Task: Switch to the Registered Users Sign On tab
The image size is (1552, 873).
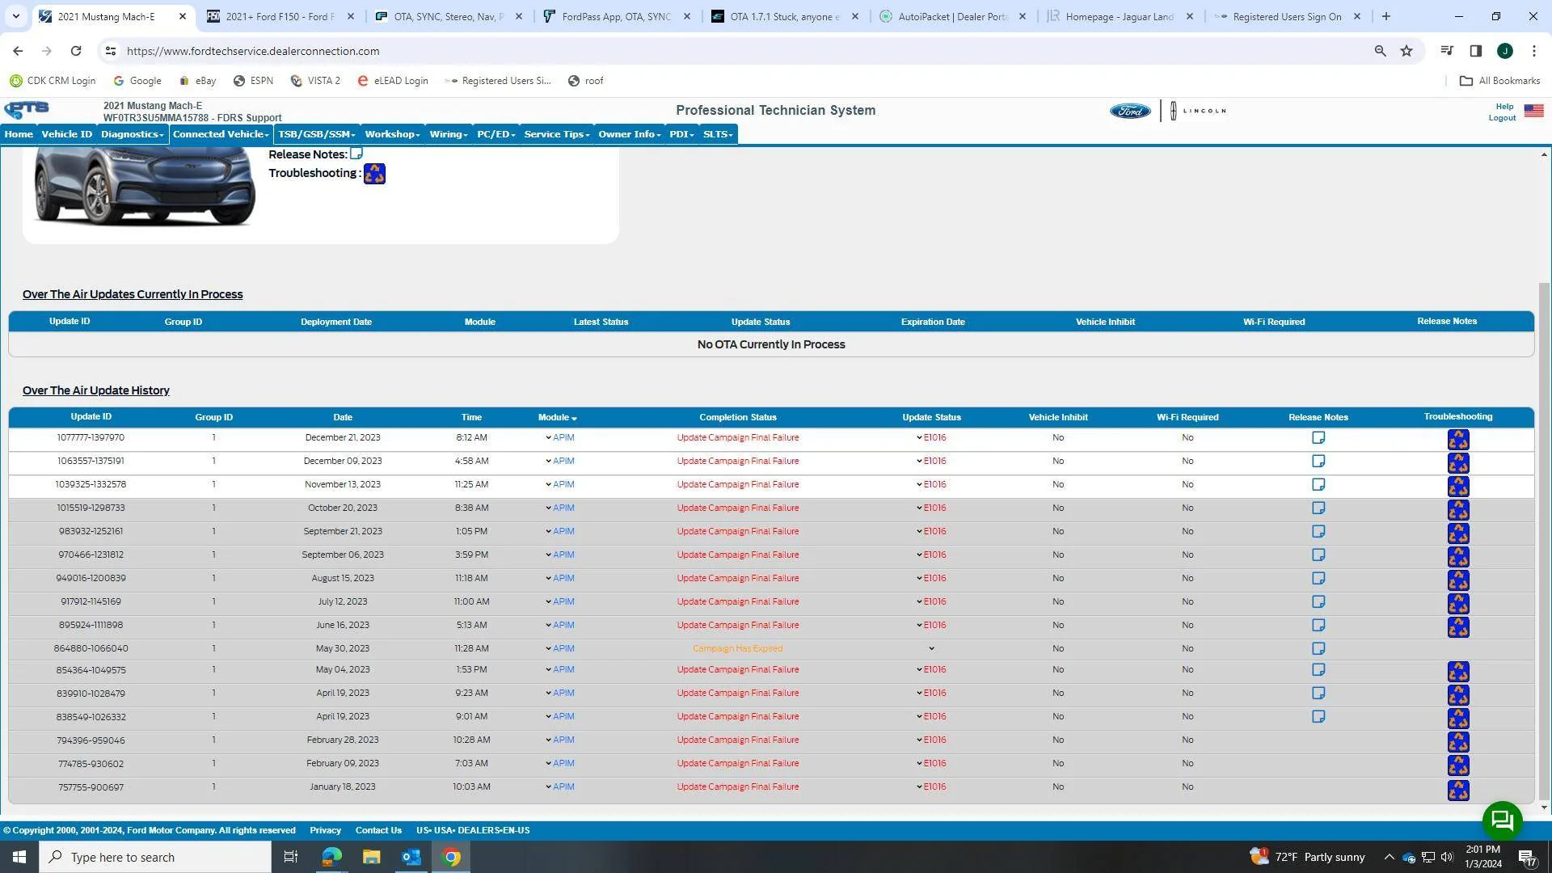Action: click(1287, 16)
